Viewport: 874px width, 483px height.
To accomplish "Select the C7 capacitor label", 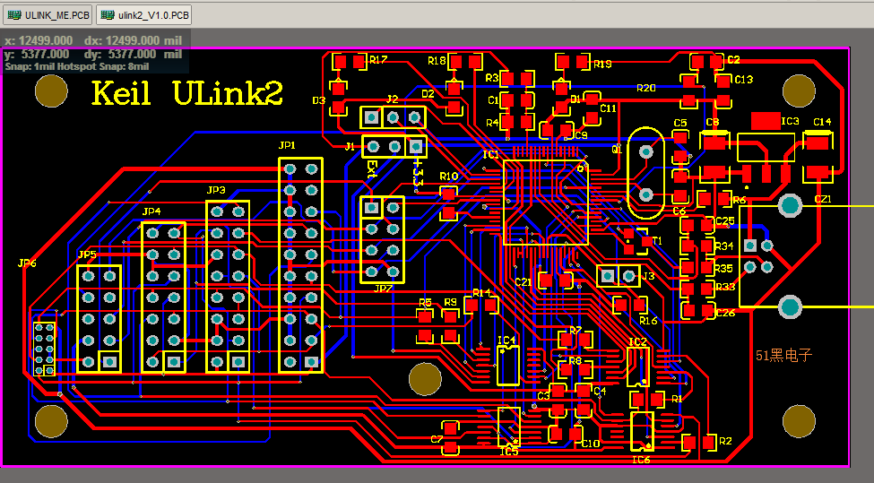I will click(x=437, y=440).
